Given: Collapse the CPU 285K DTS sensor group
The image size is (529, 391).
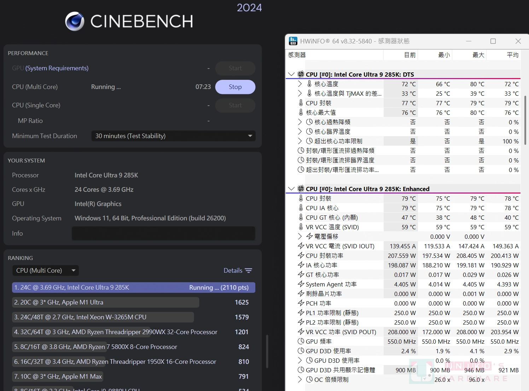Looking at the screenshot, I should 291,74.
